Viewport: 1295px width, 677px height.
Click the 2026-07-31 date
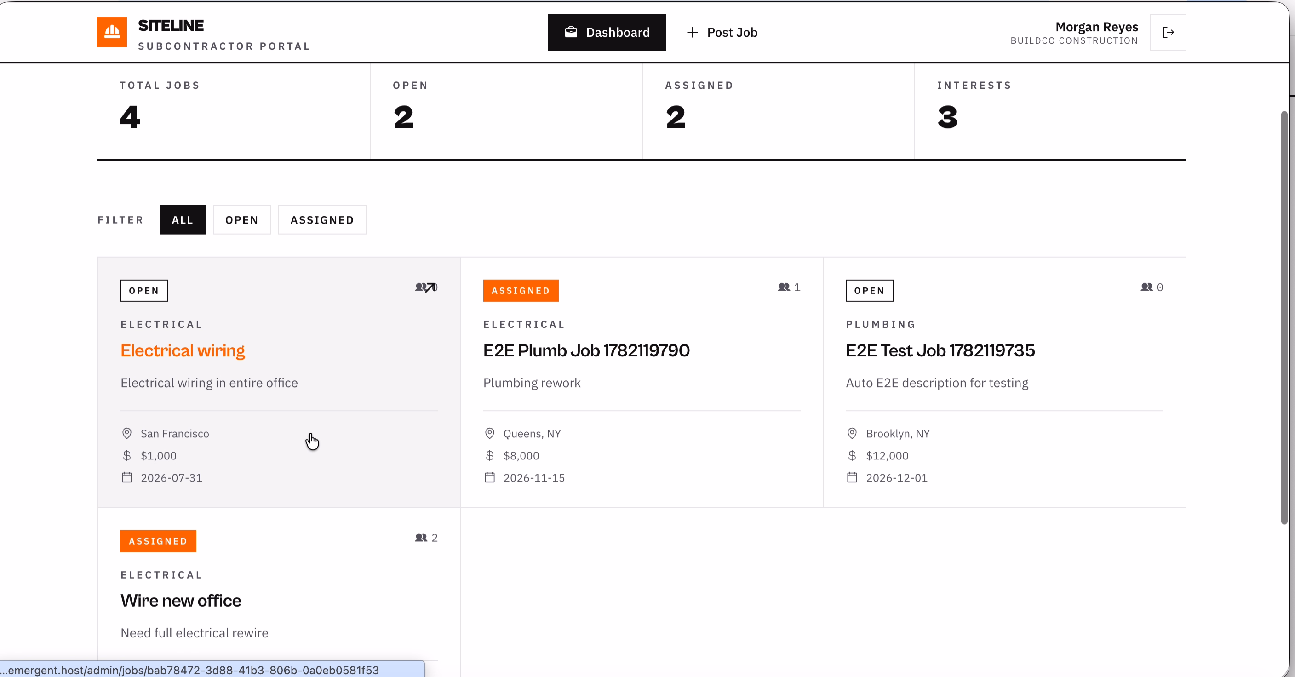tap(172, 477)
